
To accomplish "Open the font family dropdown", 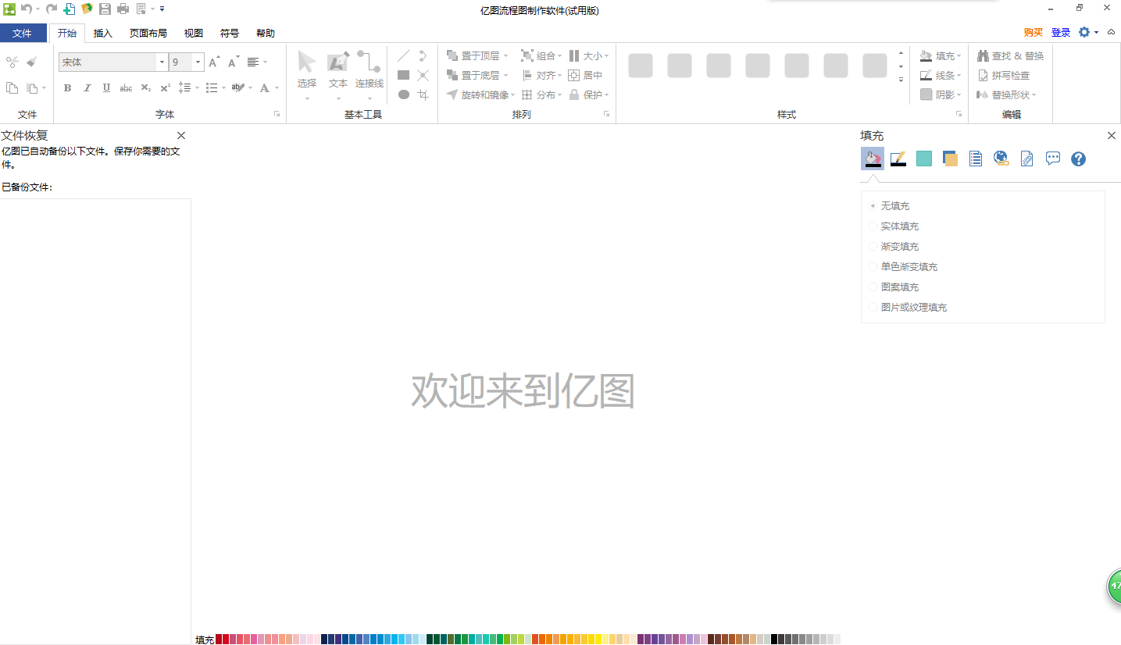I will tap(162, 61).
